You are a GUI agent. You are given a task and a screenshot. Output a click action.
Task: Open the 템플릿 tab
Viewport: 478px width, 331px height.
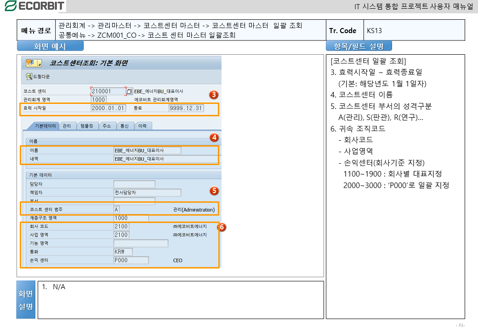tap(86, 126)
